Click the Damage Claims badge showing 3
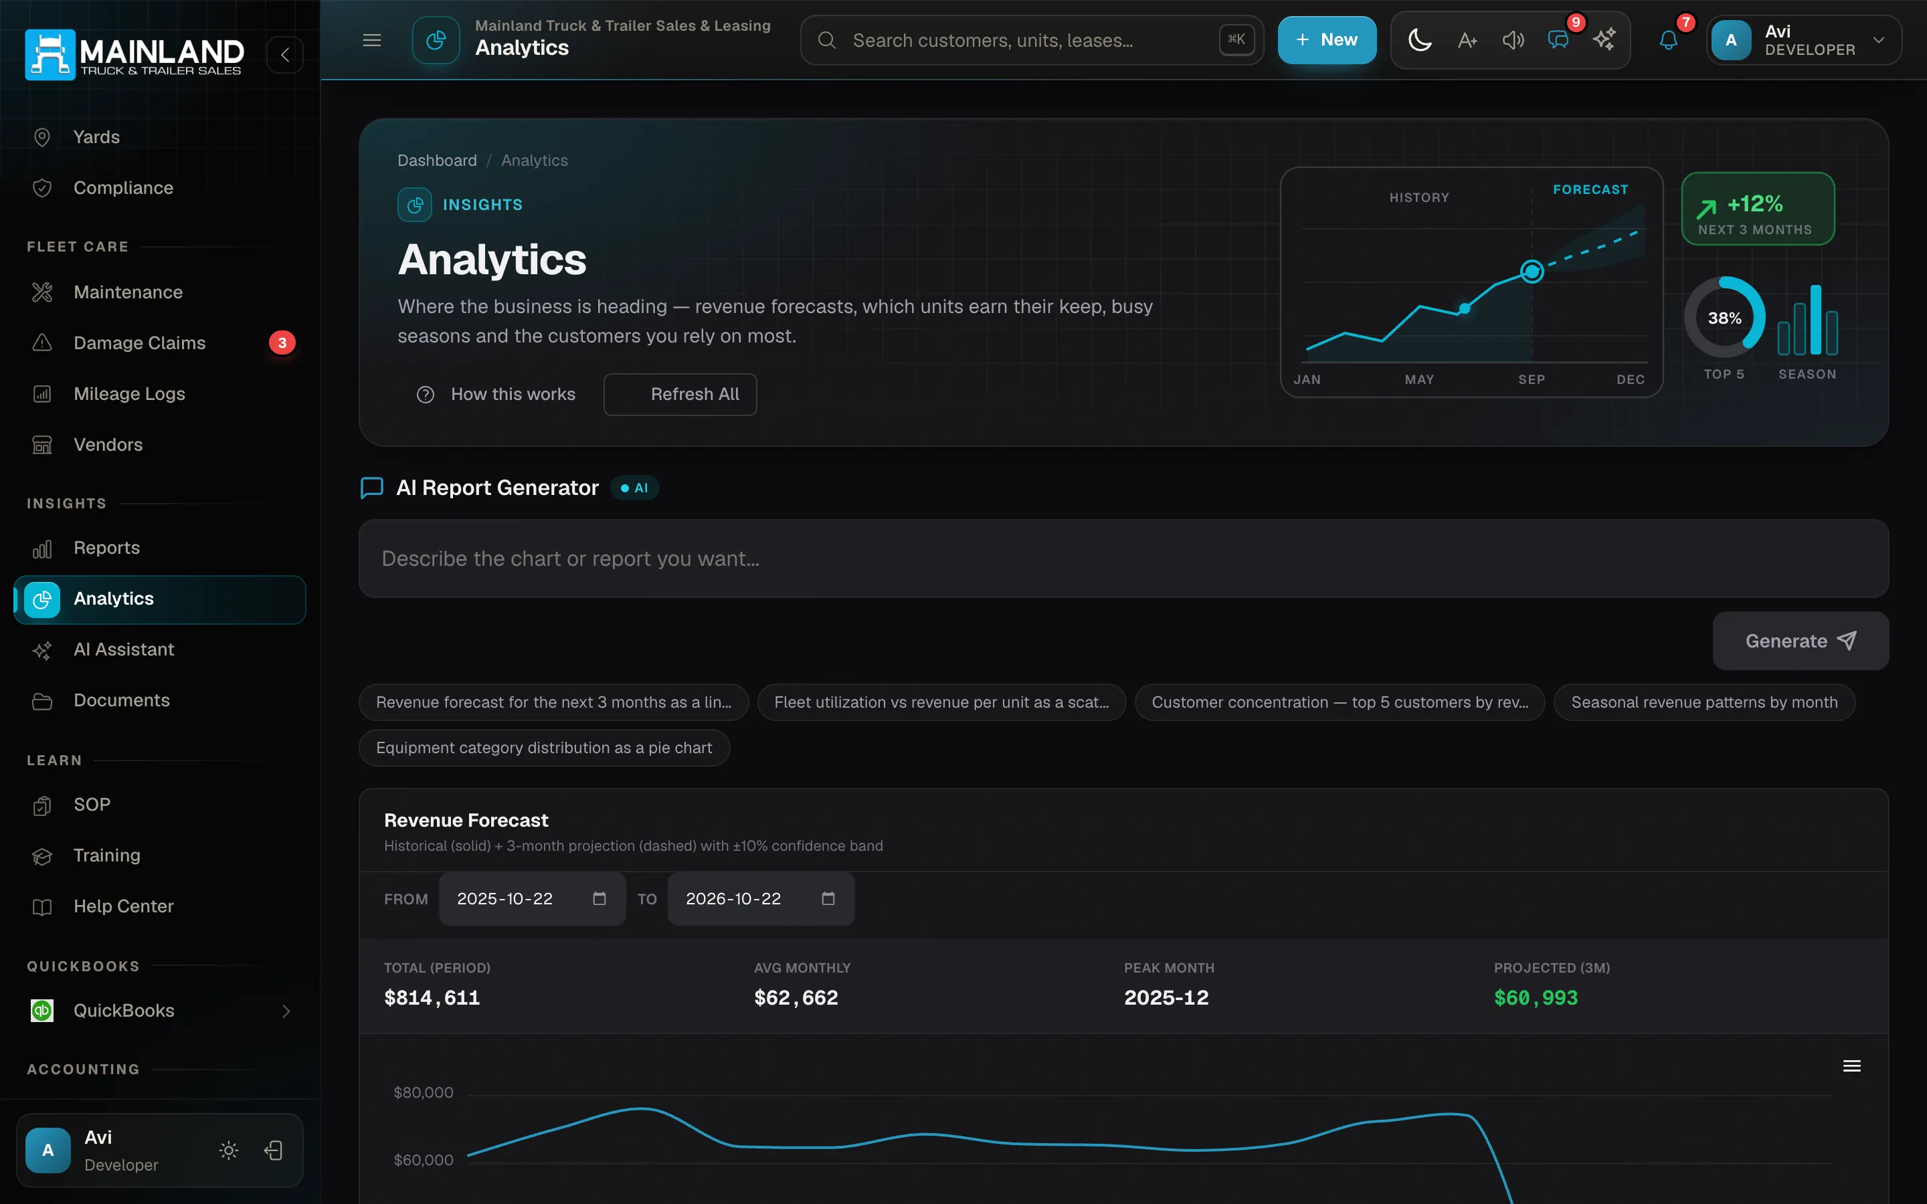The height and width of the screenshot is (1204, 1927). pyautogui.click(x=282, y=343)
